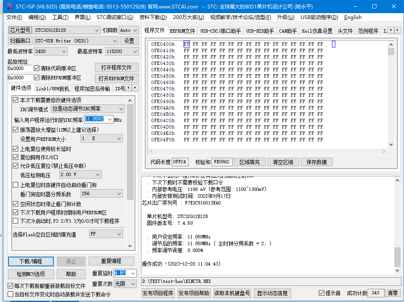Open serial port dropdown STC-USB Writer

pyautogui.click(x=76, y=41)
